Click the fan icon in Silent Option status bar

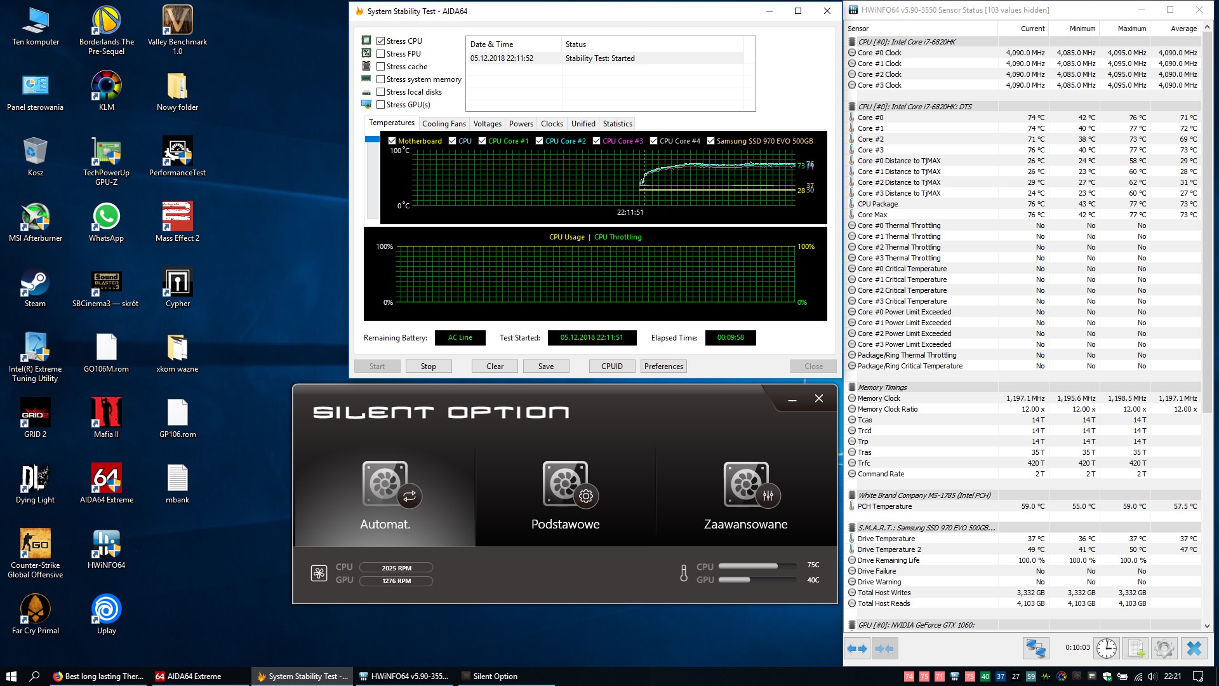(x=319, y=574)
